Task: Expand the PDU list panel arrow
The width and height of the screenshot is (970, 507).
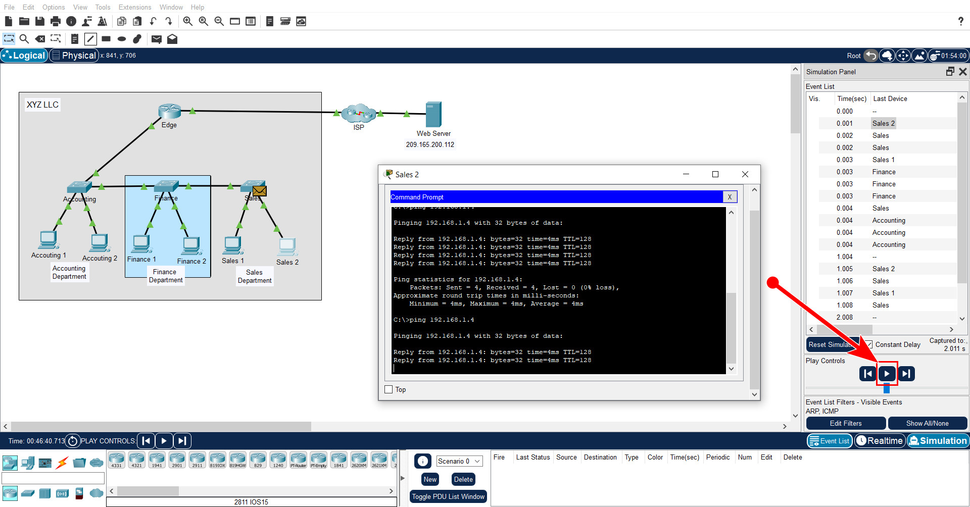Action: click(x=403, y=478)
